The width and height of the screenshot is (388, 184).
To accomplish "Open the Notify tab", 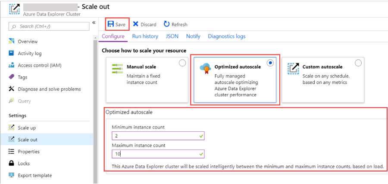I will pos(193,36).
